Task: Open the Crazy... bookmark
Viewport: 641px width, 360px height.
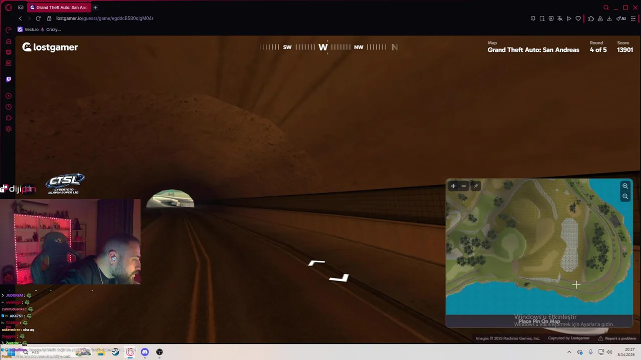Action: (51, 29)
